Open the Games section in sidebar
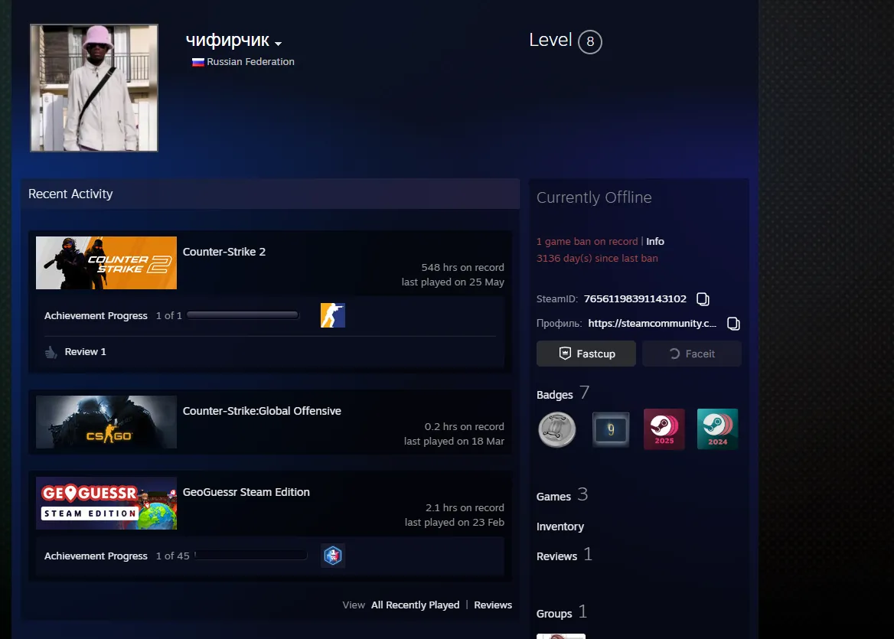894x639 pixels. point(553,497)
